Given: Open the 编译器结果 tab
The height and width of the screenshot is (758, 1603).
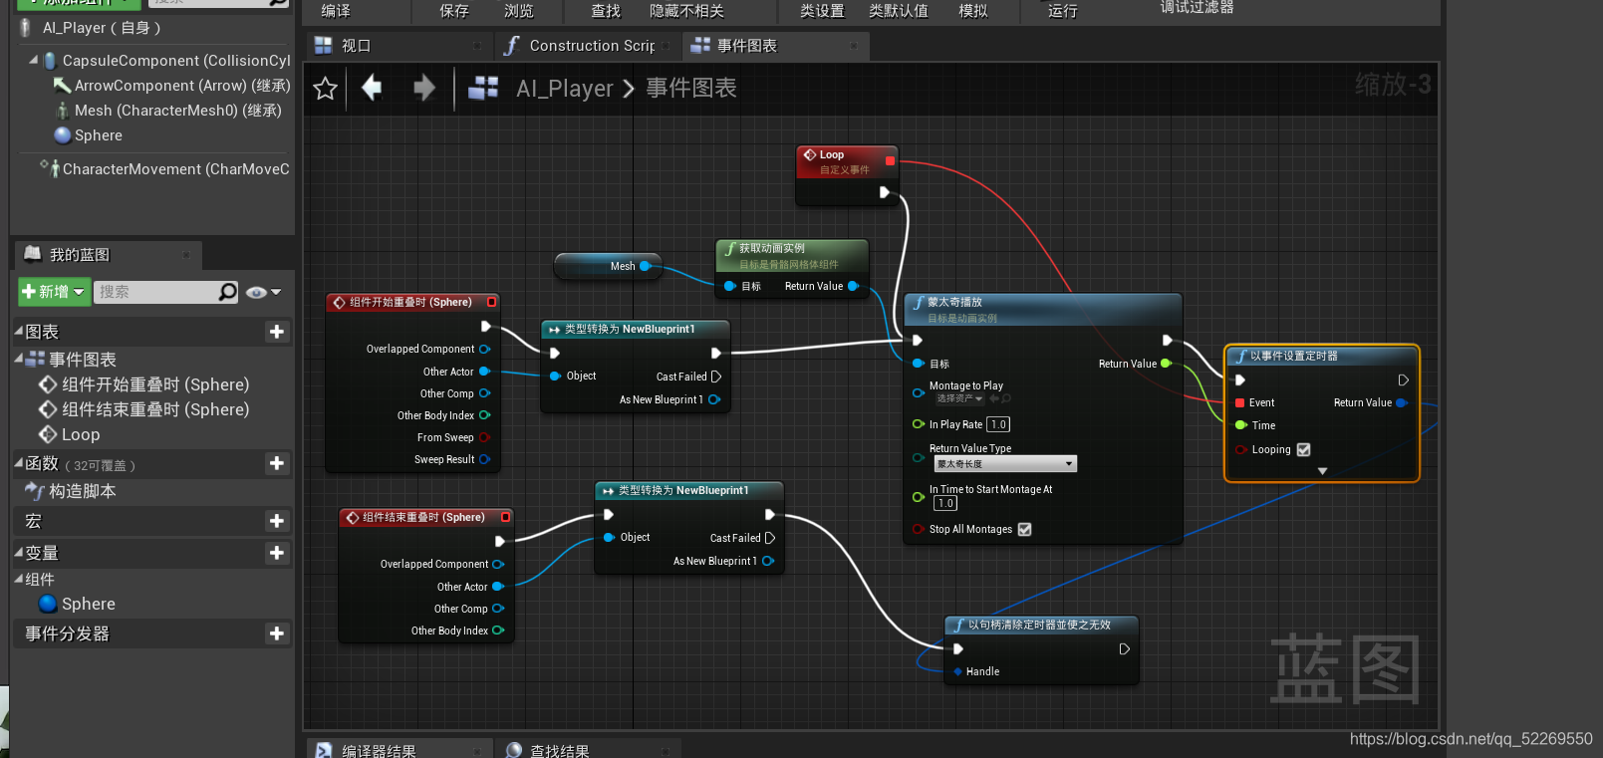Looking at the screenshot, I should [x=400, y=750].
